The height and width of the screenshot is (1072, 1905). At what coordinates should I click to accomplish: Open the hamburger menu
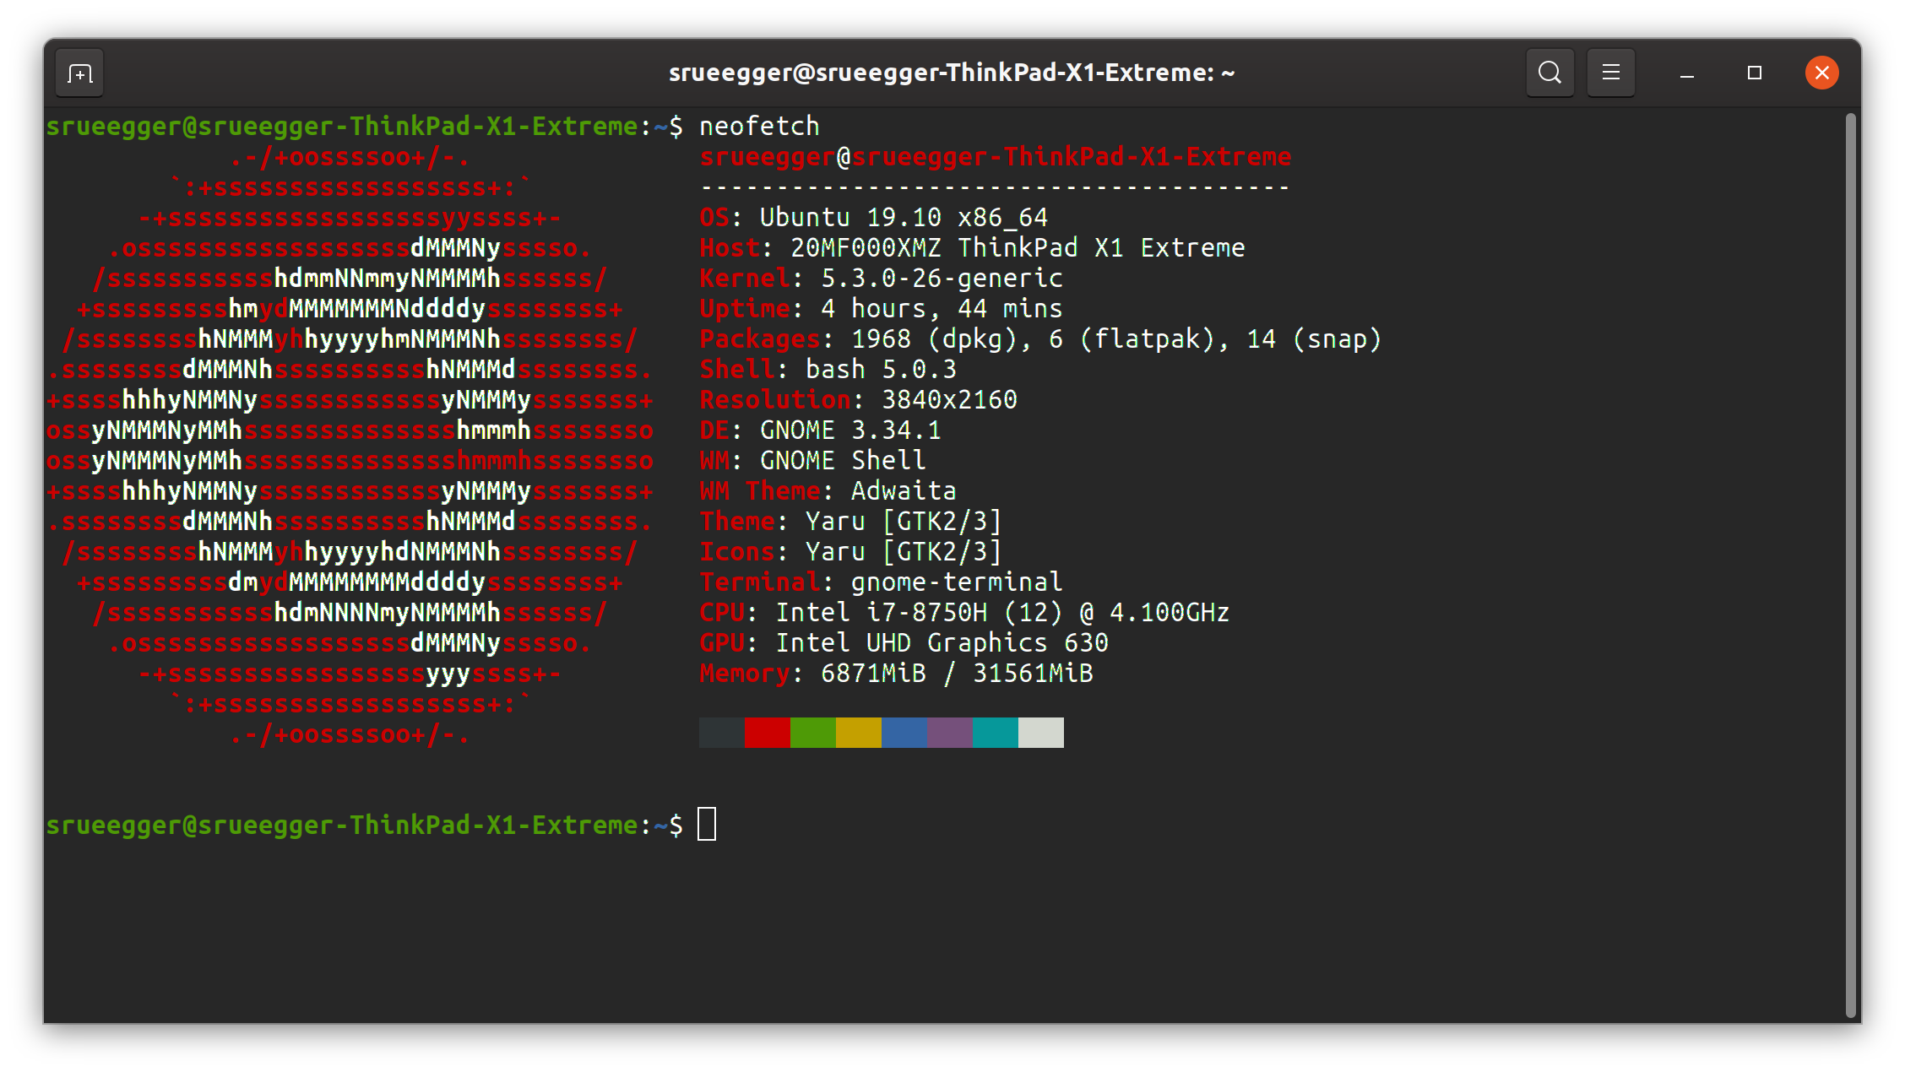[1610, 73]
